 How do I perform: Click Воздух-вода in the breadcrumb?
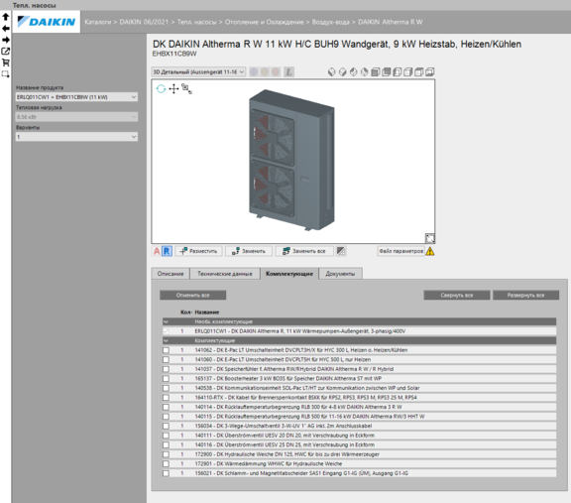click(x=331, y=22)
